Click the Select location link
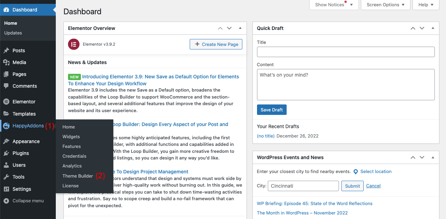Image resolution: width=446 pixels, height=219 pixels. click(x=376, y=172)
